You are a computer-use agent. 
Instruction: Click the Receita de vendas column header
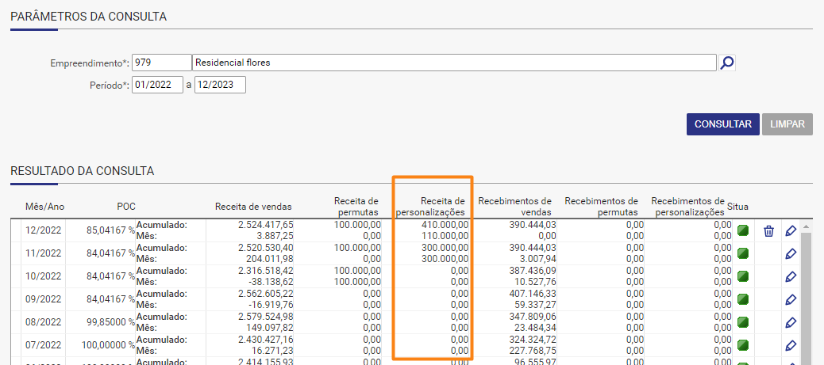[x=253, y=207]
